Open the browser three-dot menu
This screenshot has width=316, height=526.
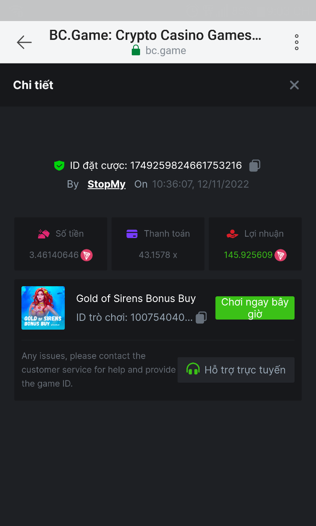point(297,42)
